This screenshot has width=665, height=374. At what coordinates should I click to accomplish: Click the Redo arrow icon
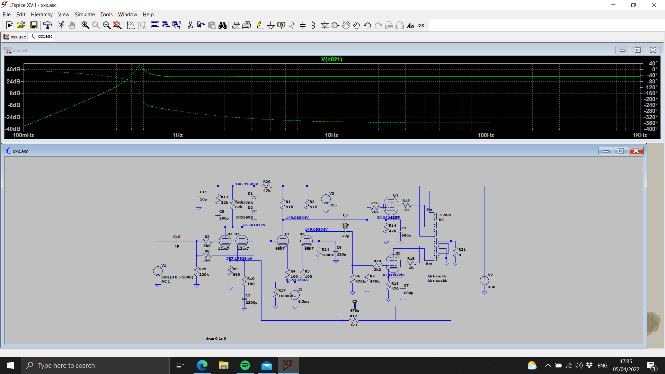[378, 25]
